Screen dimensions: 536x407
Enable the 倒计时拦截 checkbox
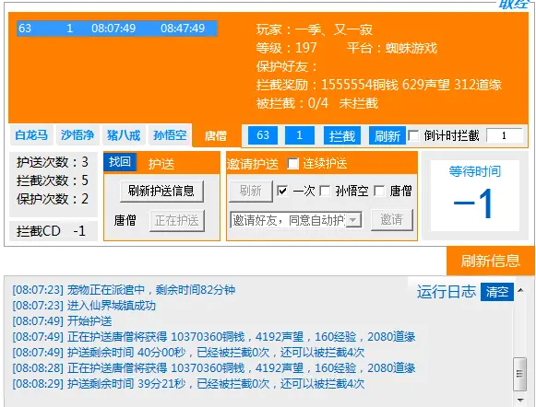click(413, 135)
